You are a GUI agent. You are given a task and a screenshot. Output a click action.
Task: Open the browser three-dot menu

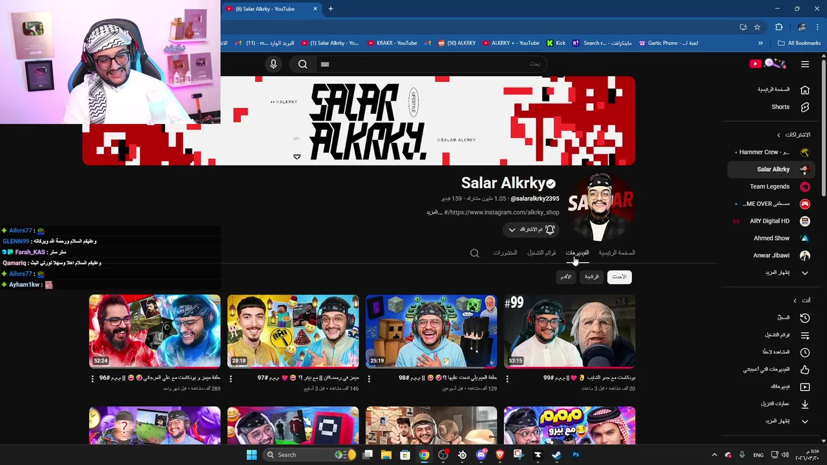(817, 27)
